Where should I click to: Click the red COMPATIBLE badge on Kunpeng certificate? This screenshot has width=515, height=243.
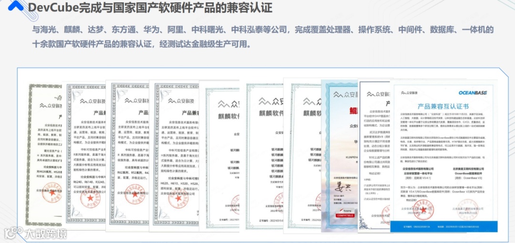click(345, 215)
